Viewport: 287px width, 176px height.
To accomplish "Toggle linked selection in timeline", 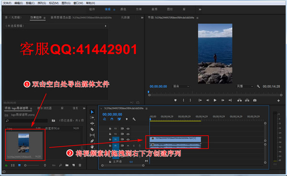I will coord(119,119).
